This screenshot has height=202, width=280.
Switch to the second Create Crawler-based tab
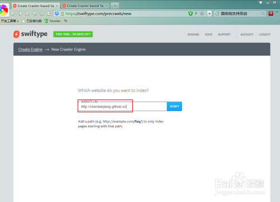tap(85, 6)
